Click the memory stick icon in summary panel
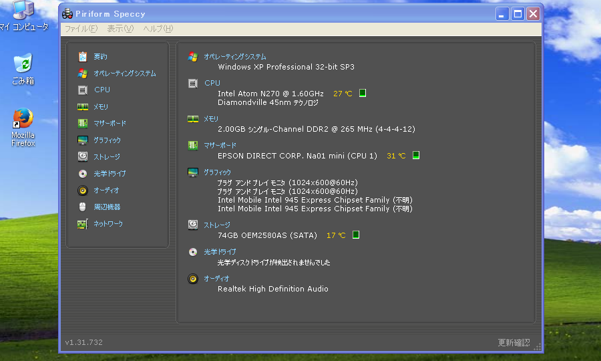Viewport: 601px width, 361px height. pos(193,119)
